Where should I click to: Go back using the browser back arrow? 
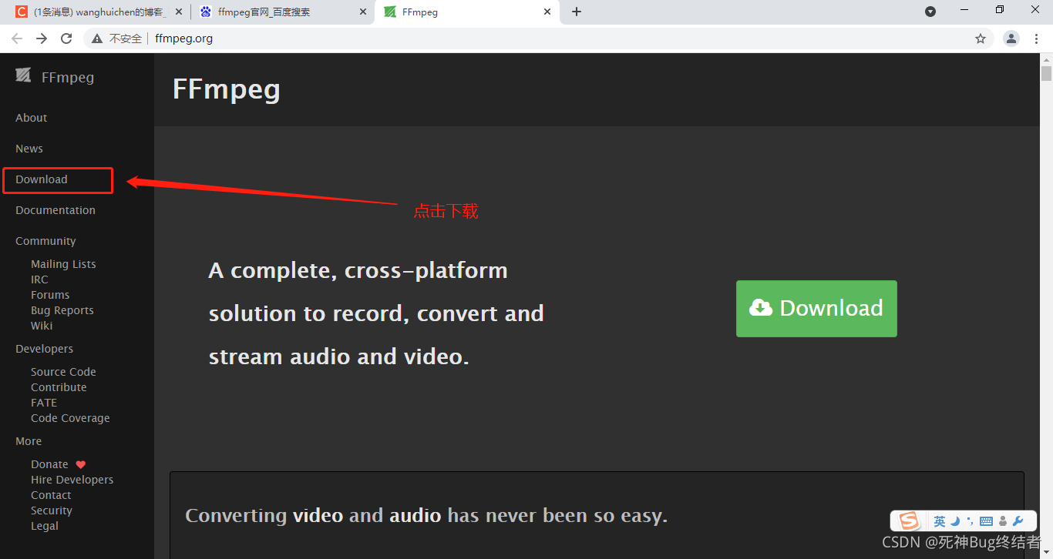point(17,38)
